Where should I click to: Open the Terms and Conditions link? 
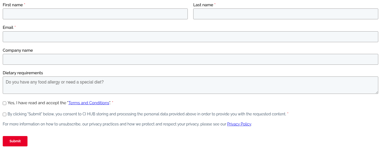(x=89, y=103)
